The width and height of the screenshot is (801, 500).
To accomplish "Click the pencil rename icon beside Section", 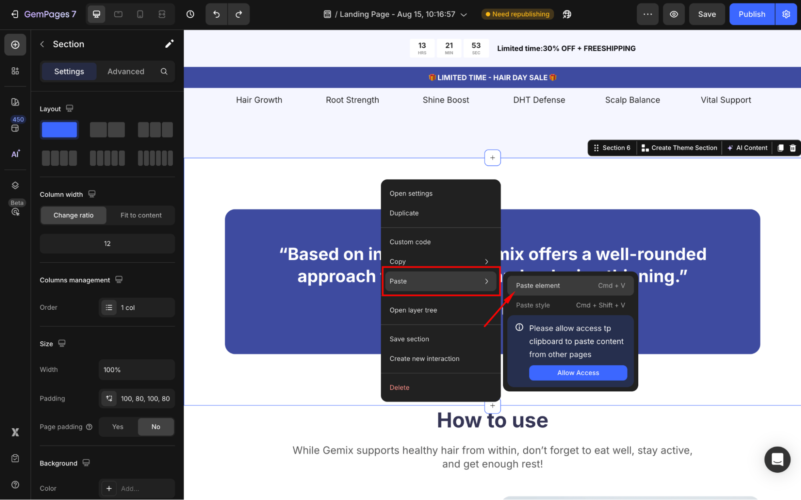I will point(169,44).
